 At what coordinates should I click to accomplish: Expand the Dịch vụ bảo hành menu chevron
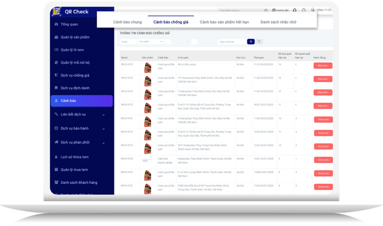click(x=103, y=129)
